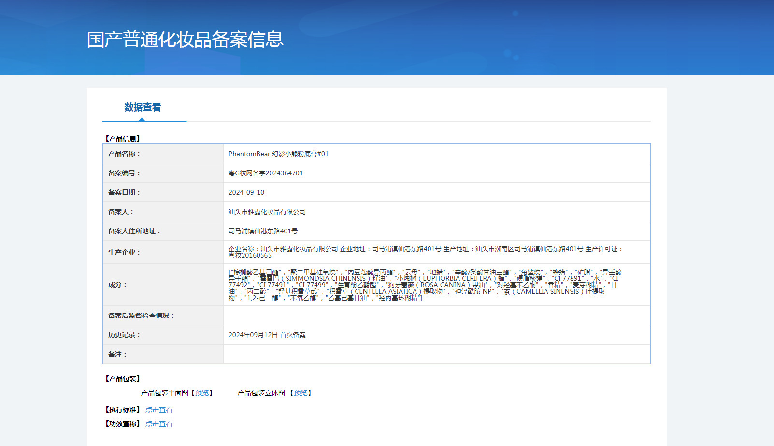Click the 成分 ingredients list text
This screenshot has width=774, height=446.
424,285
